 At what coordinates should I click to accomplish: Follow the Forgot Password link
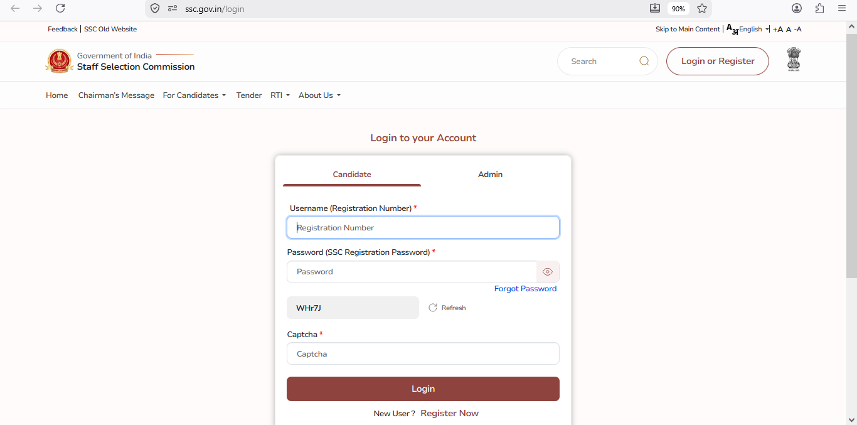tap(526, 289)
